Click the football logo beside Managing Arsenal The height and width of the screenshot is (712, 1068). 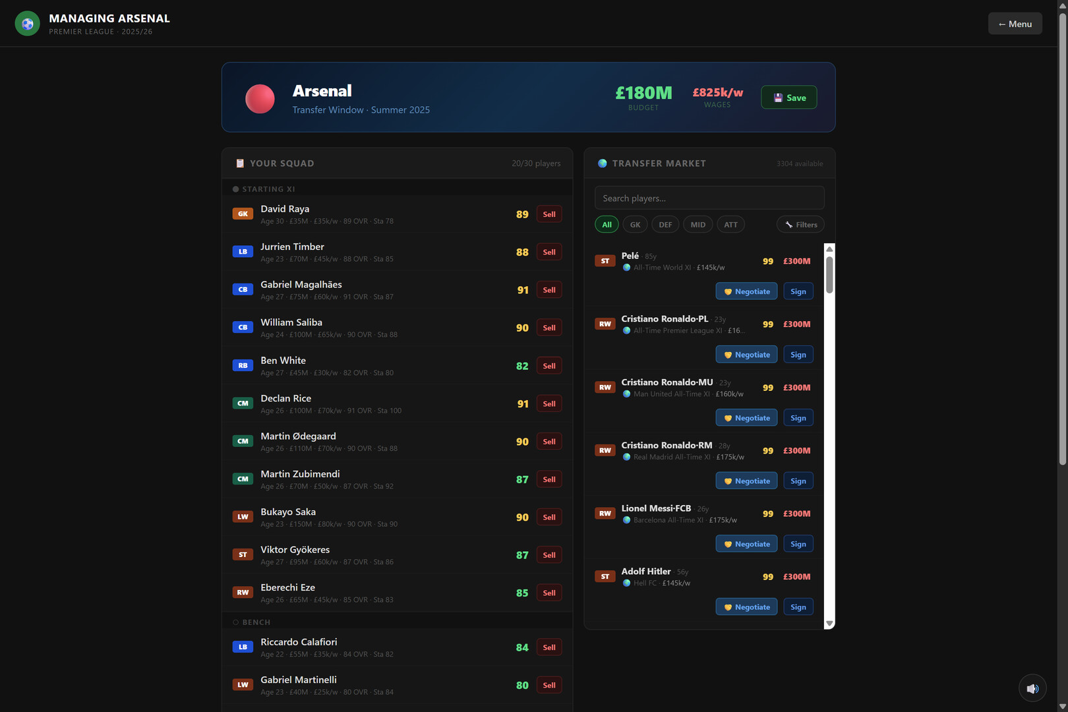coord(27,24)
